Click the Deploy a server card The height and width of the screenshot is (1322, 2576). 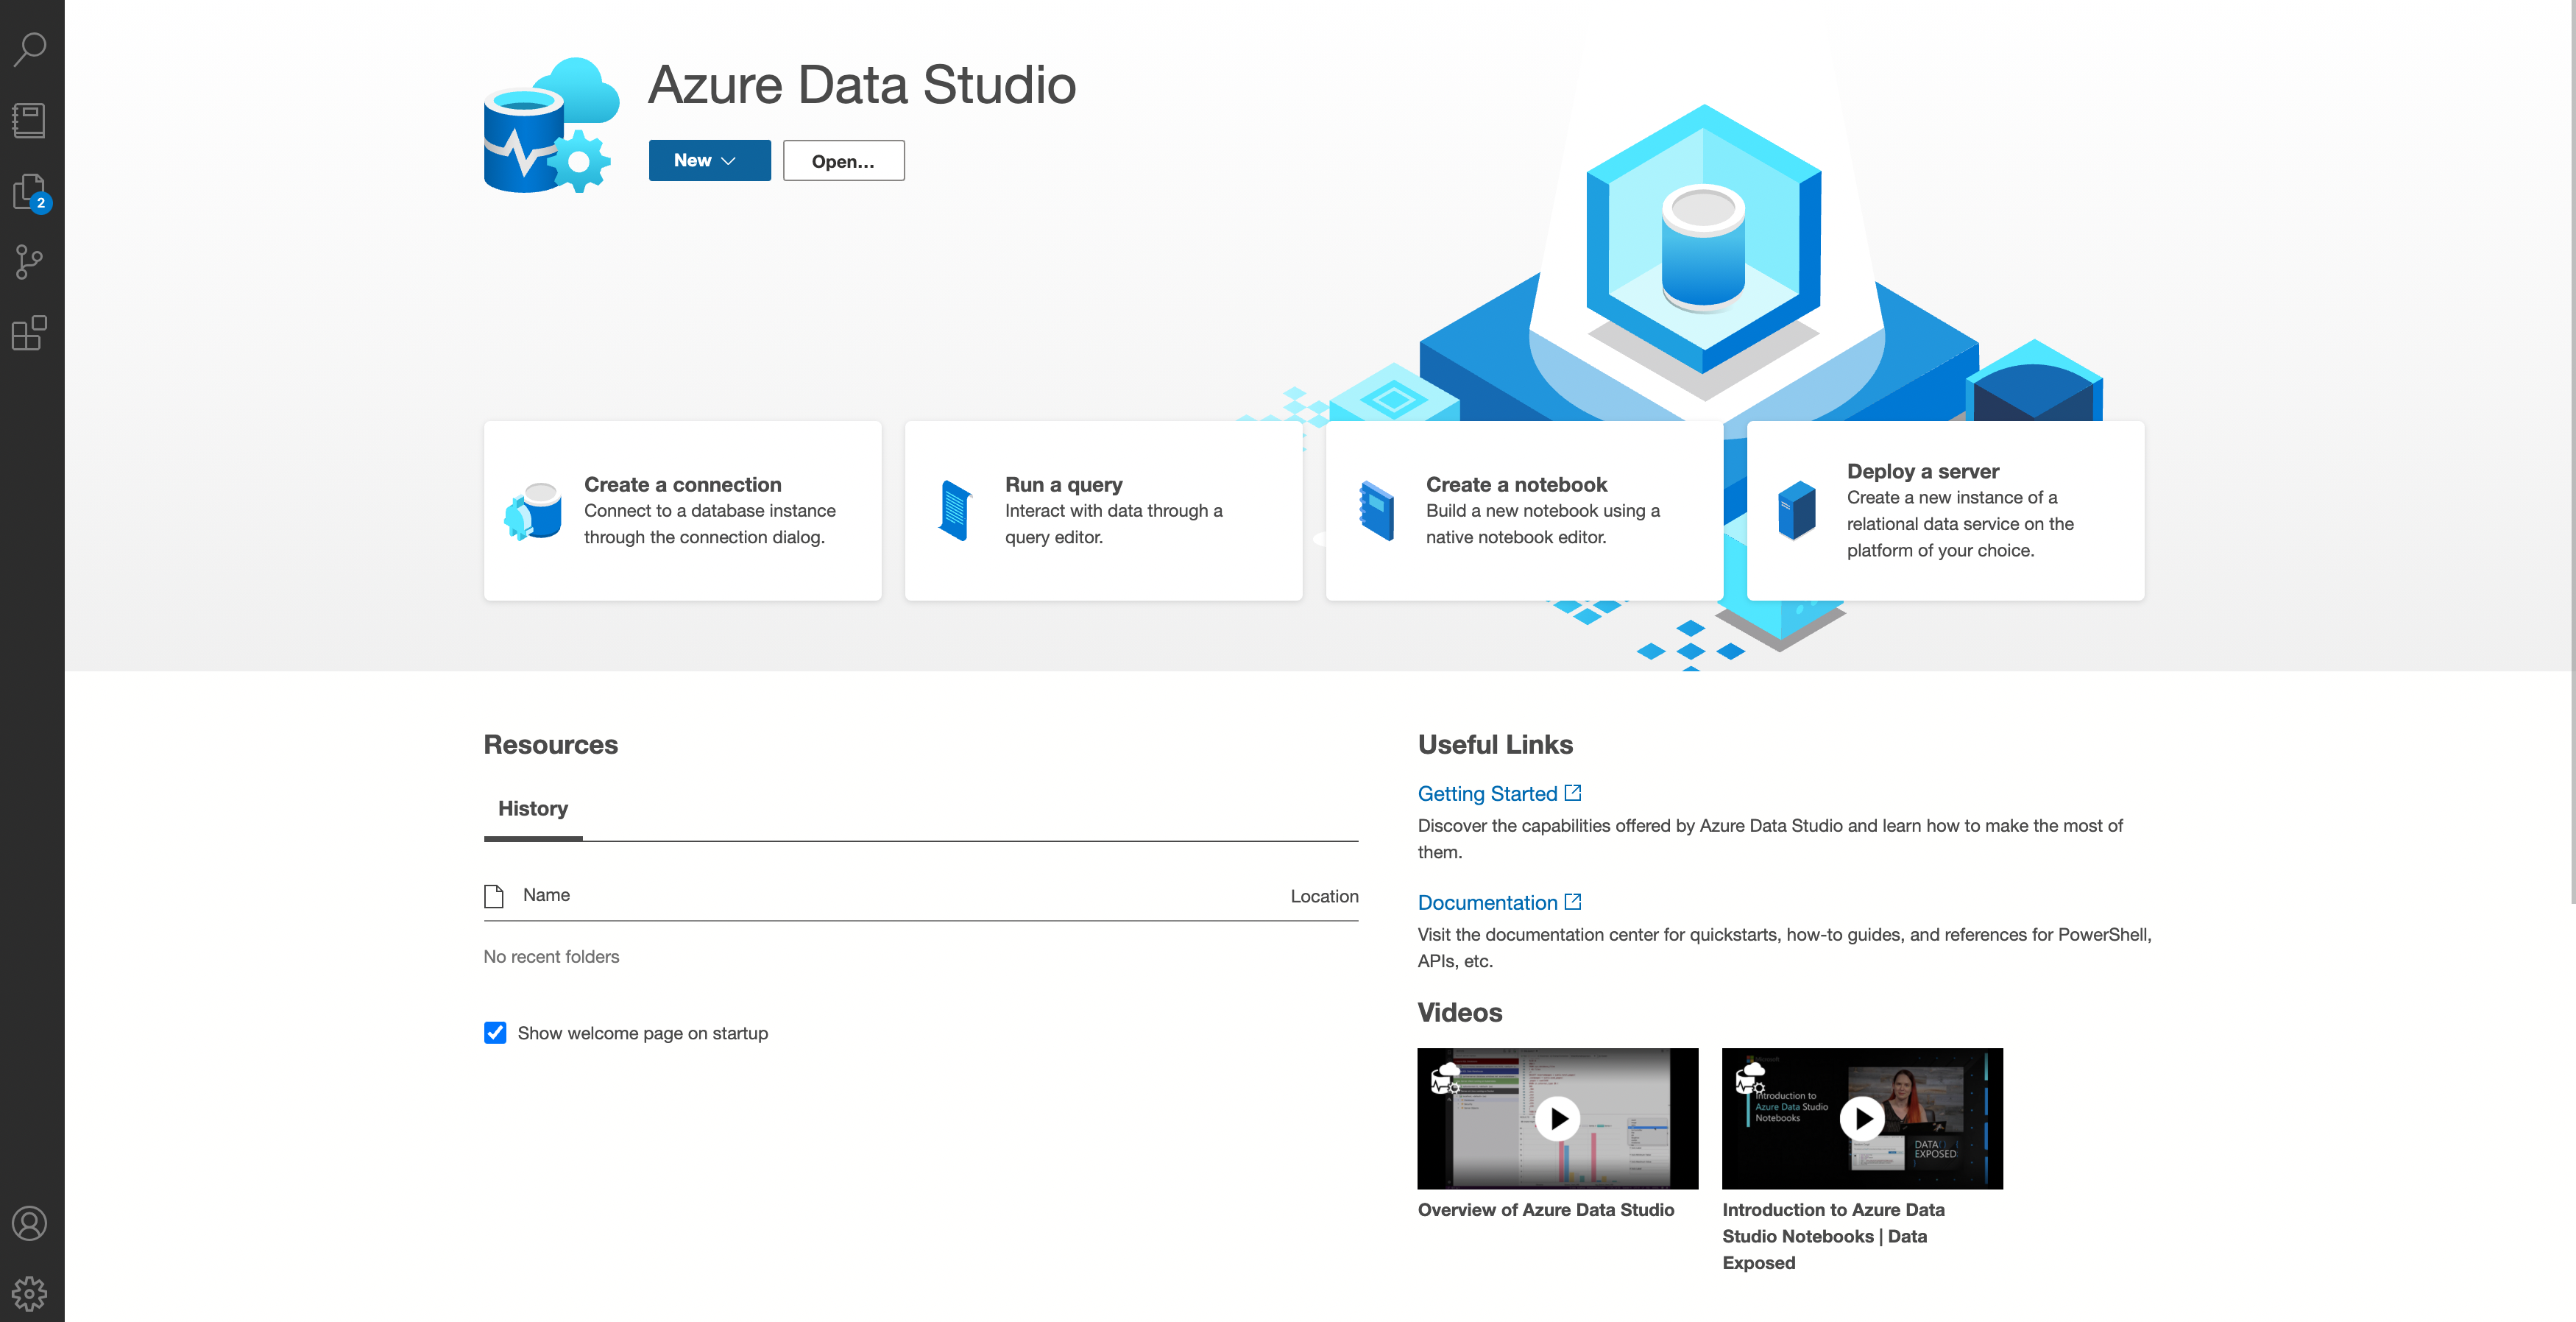1945,511
